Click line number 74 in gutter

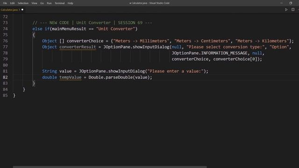(5, 29)
